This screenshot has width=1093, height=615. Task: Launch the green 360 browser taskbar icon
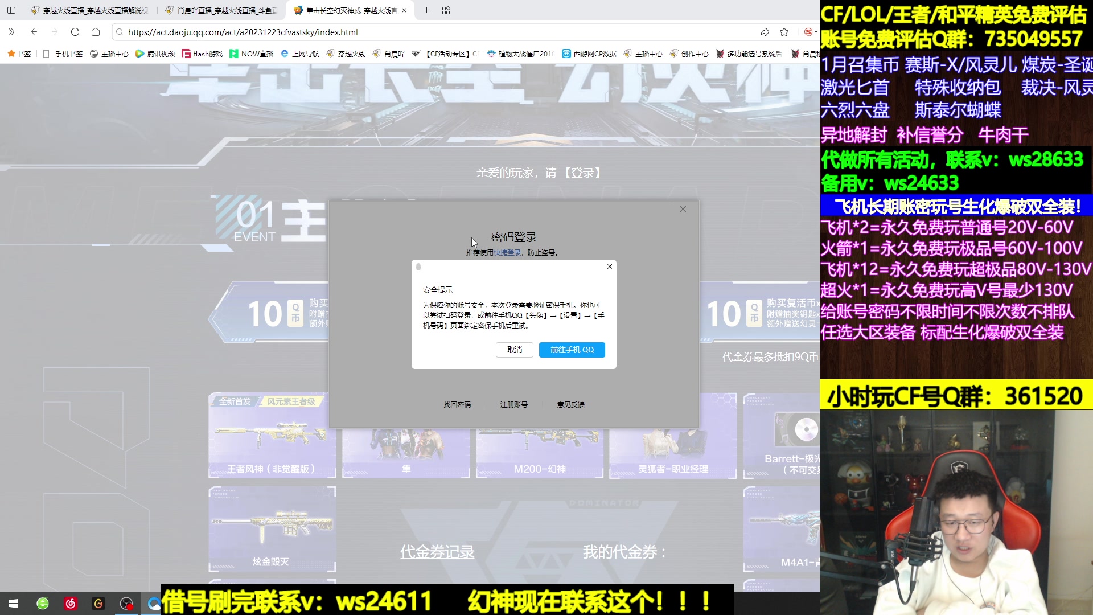click(43, 604)
